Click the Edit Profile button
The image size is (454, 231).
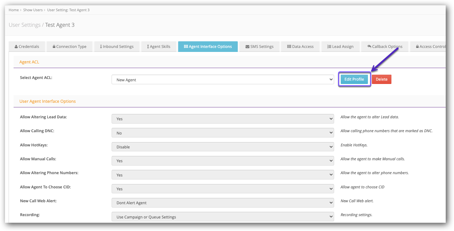coord(354,79)
